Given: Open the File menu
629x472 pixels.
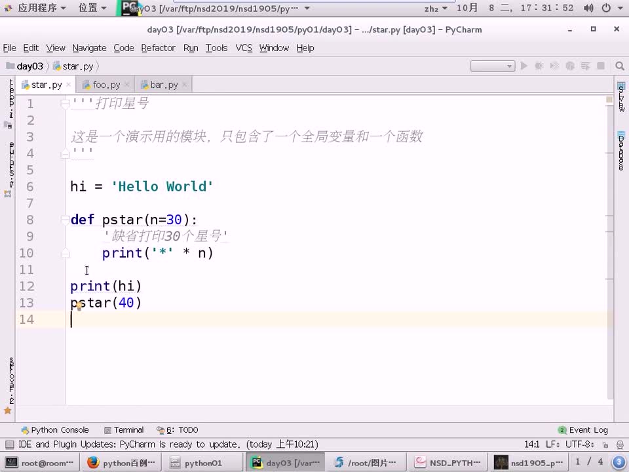Looking at the screenshot, I should [10, 48].
